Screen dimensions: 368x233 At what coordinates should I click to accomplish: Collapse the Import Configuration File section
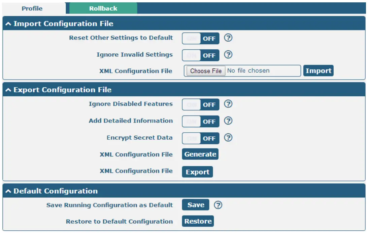pyautogui.click(x=9, y=24)
